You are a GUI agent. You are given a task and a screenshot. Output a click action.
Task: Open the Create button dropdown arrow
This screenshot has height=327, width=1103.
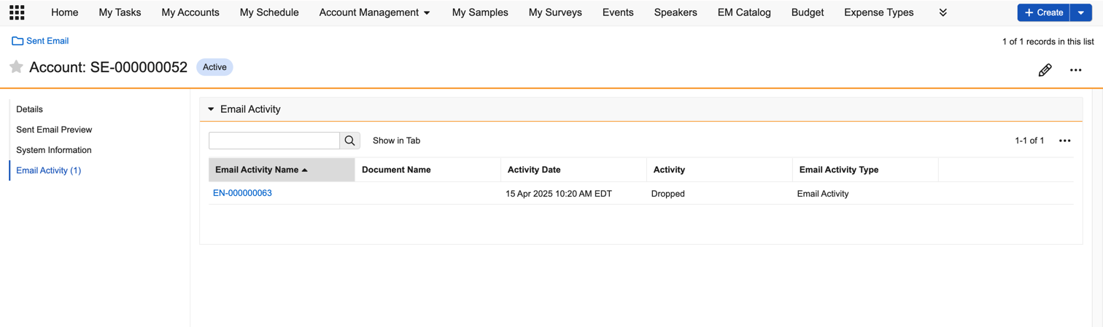coord(1081,12)
